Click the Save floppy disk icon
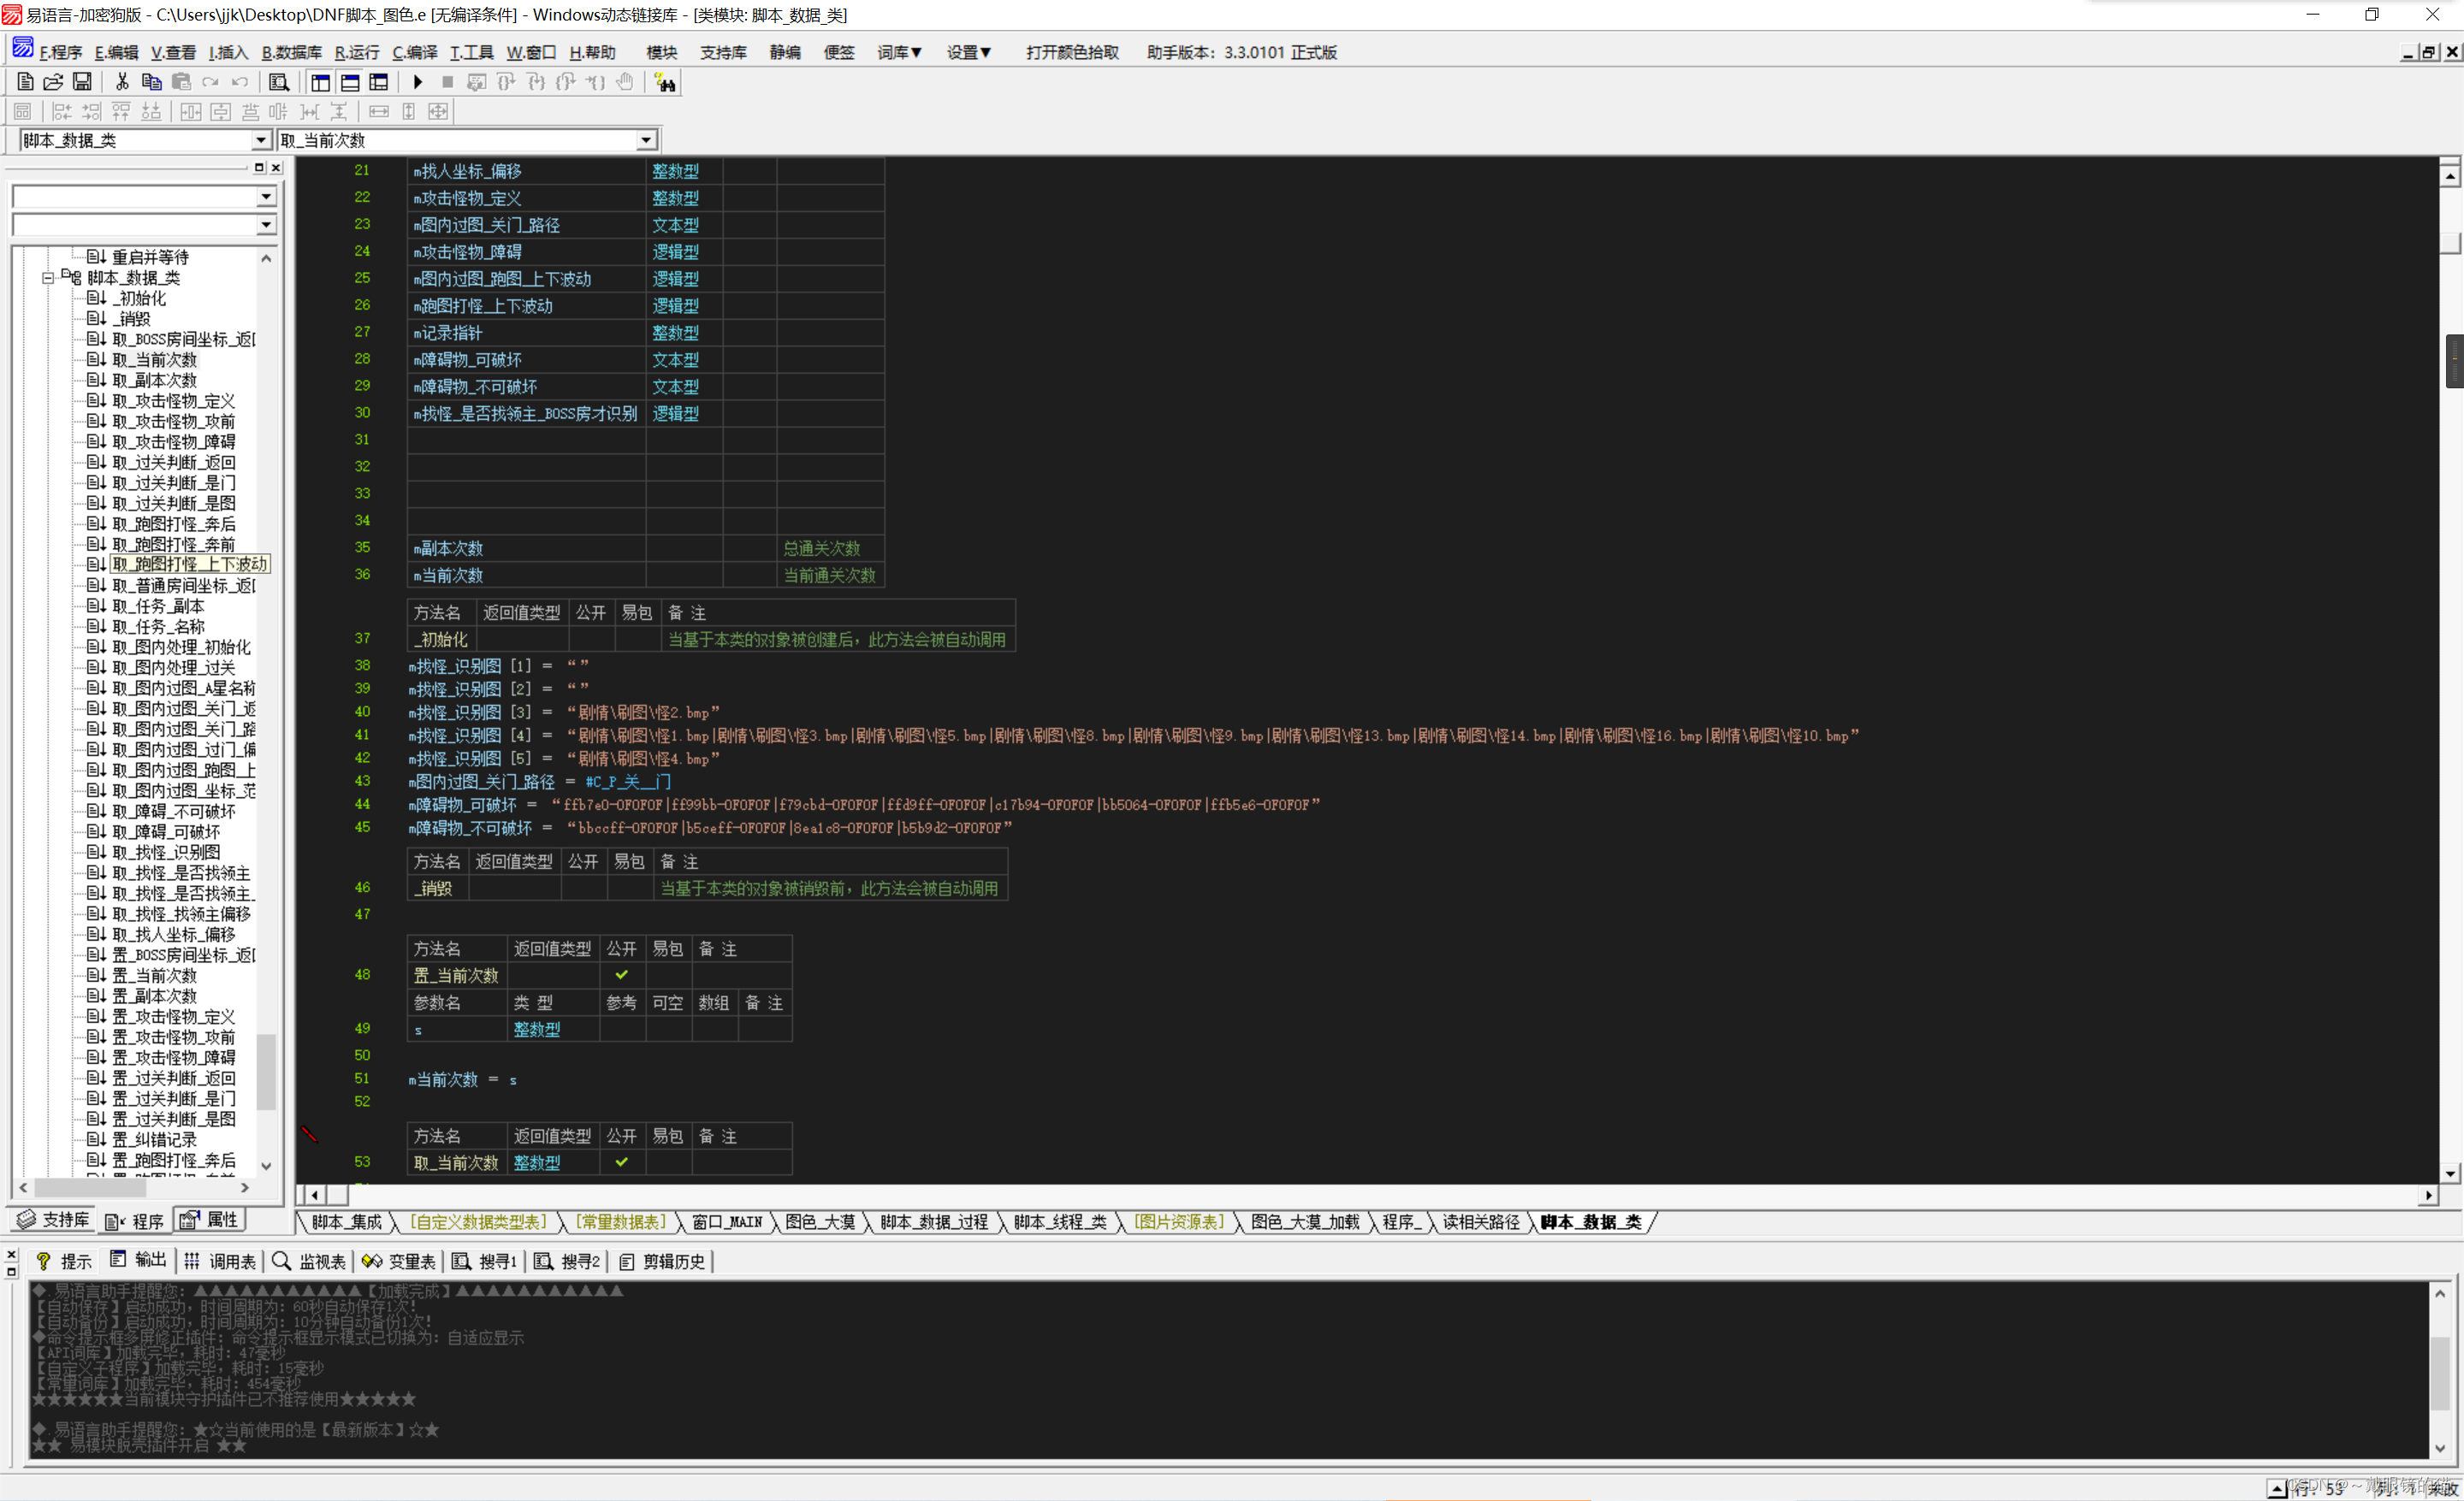The width and height of the screenshot is (2464, 1501). click(83, 82)
